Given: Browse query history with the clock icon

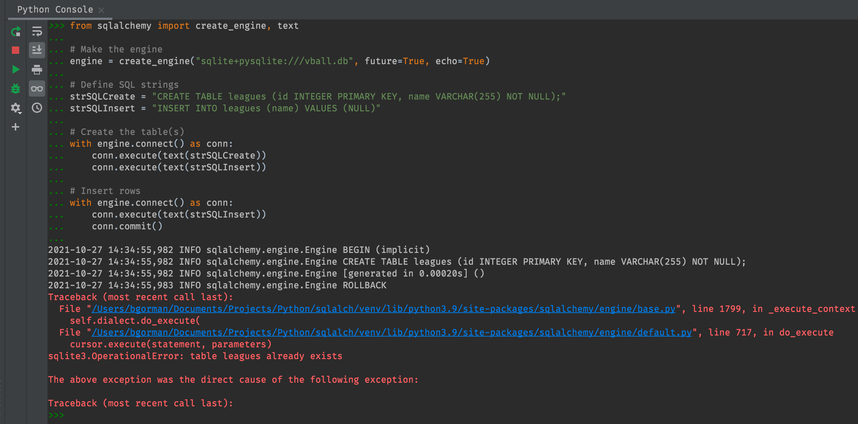Looking at the screenshot, I should click(x=37, y=108).
